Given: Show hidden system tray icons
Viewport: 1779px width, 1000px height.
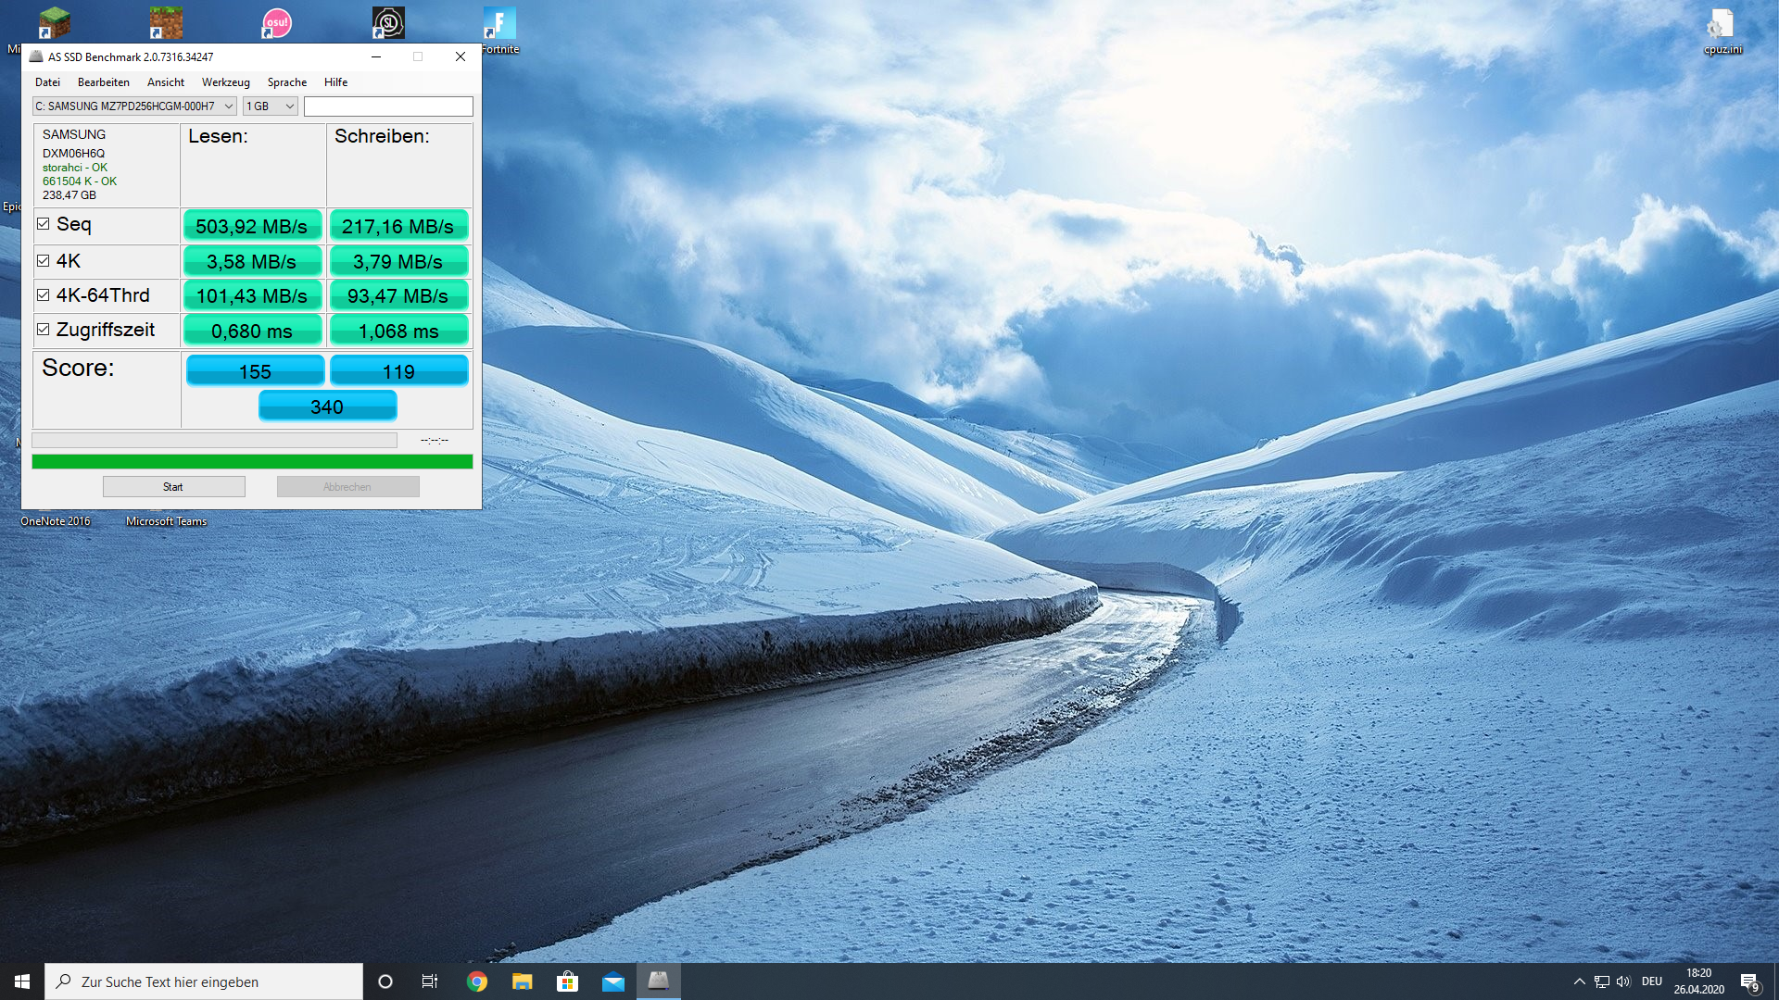Looking at the screenshot, I should [x=1579, y=981].
